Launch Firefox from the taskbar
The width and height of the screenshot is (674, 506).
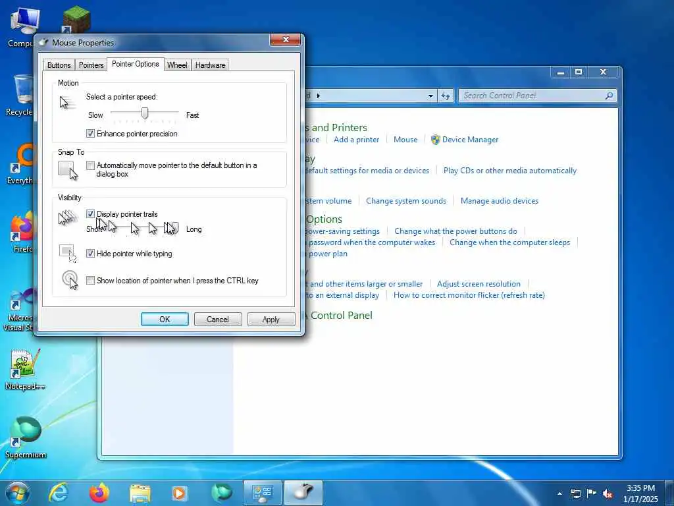point(99,493)
